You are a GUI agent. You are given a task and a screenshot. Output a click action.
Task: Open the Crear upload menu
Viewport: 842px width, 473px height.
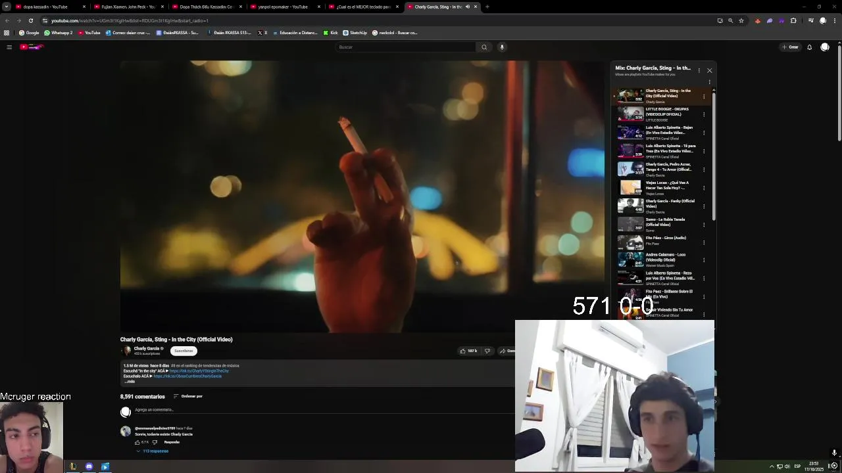pos(790,47)
